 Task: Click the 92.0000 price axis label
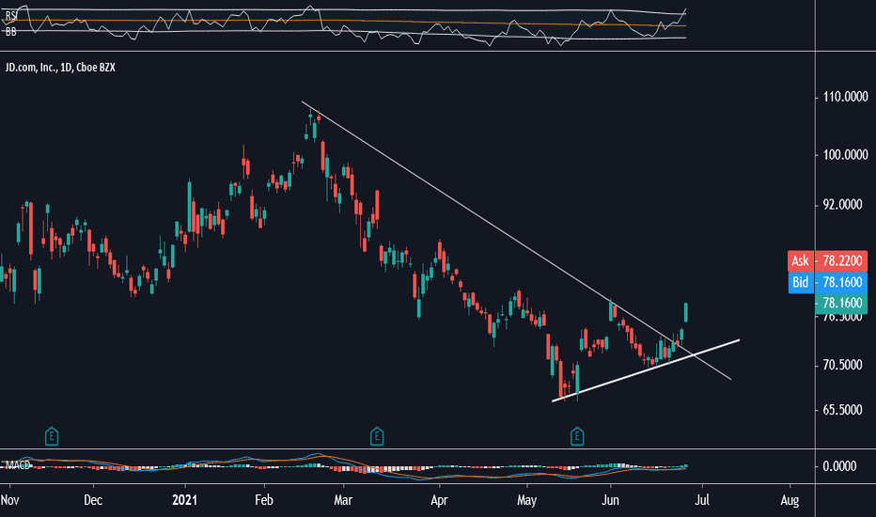(842, 205)
